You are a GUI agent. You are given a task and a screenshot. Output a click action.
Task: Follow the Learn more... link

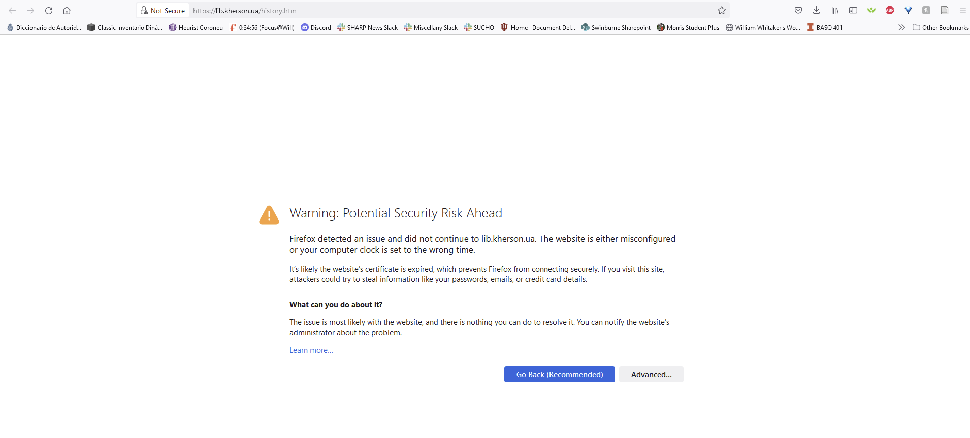tap(311, 350)
